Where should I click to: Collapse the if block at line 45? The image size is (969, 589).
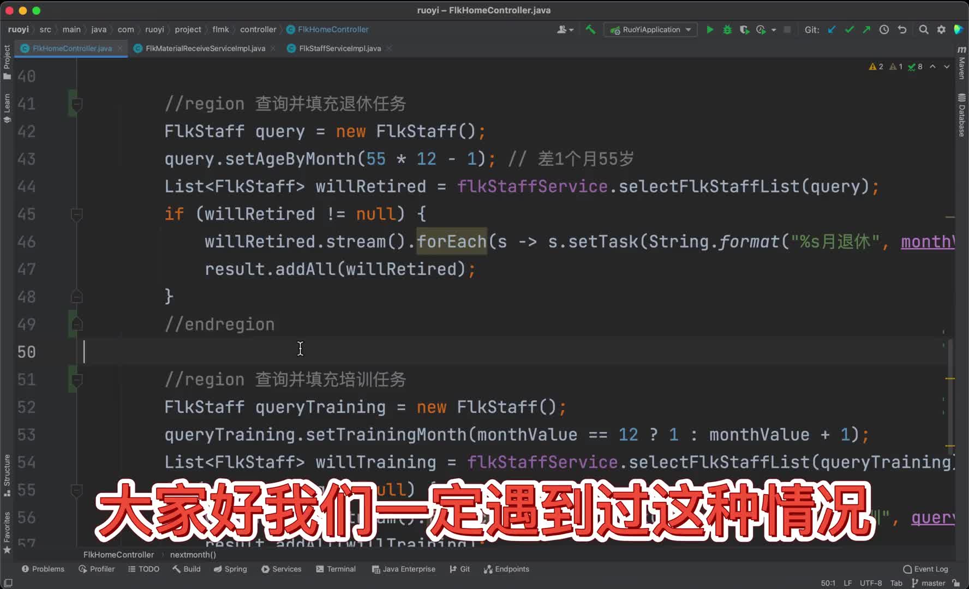pyautogui.click(x=77, y=214)
